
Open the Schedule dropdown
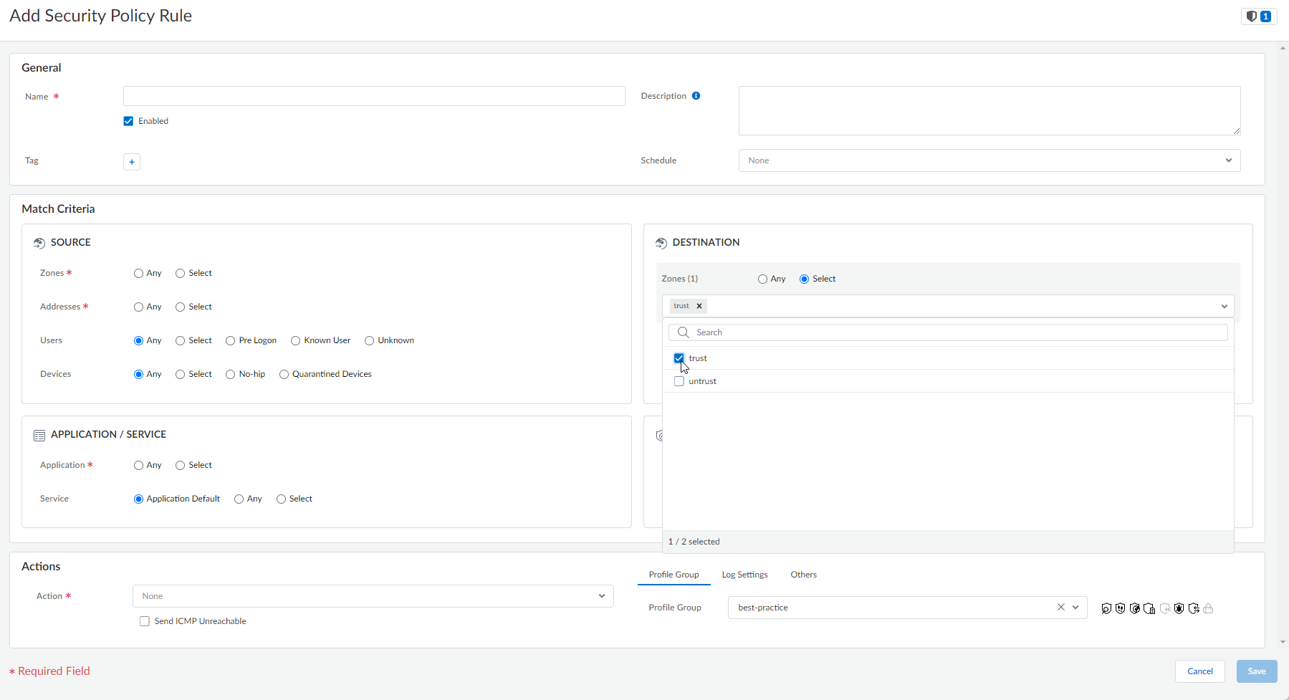(x=989, y=160)
